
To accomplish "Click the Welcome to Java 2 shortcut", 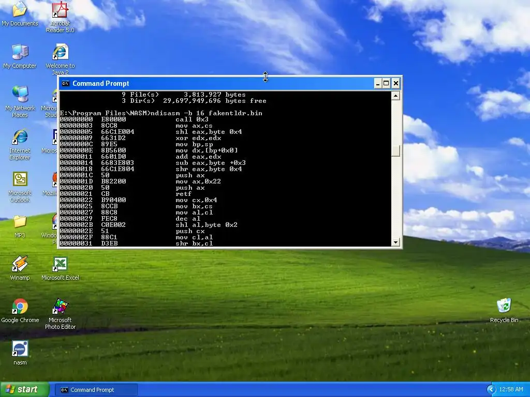I will 60,58.
